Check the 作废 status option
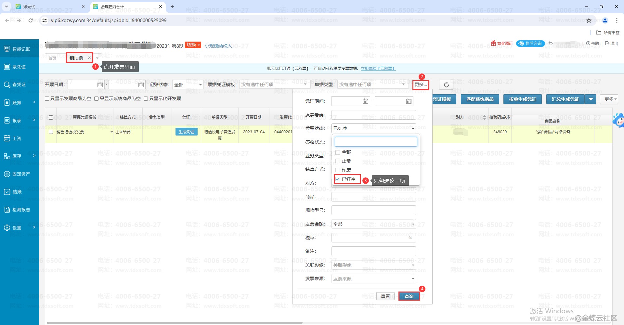Image resolution: width=624 pixels, height=325 pixels. click(x=338, y=170)
